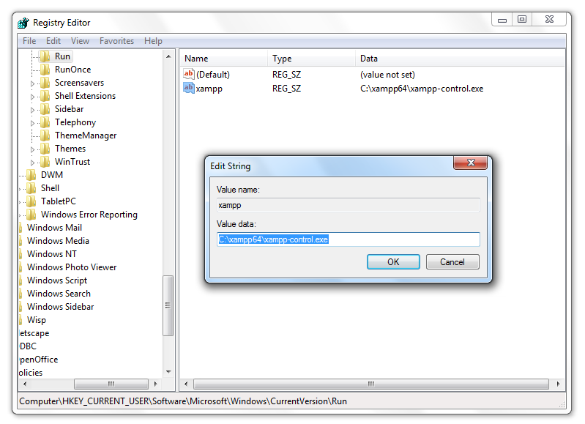
Task: Click the Registry Editor title bar icon
Action: tap(23, 23)
